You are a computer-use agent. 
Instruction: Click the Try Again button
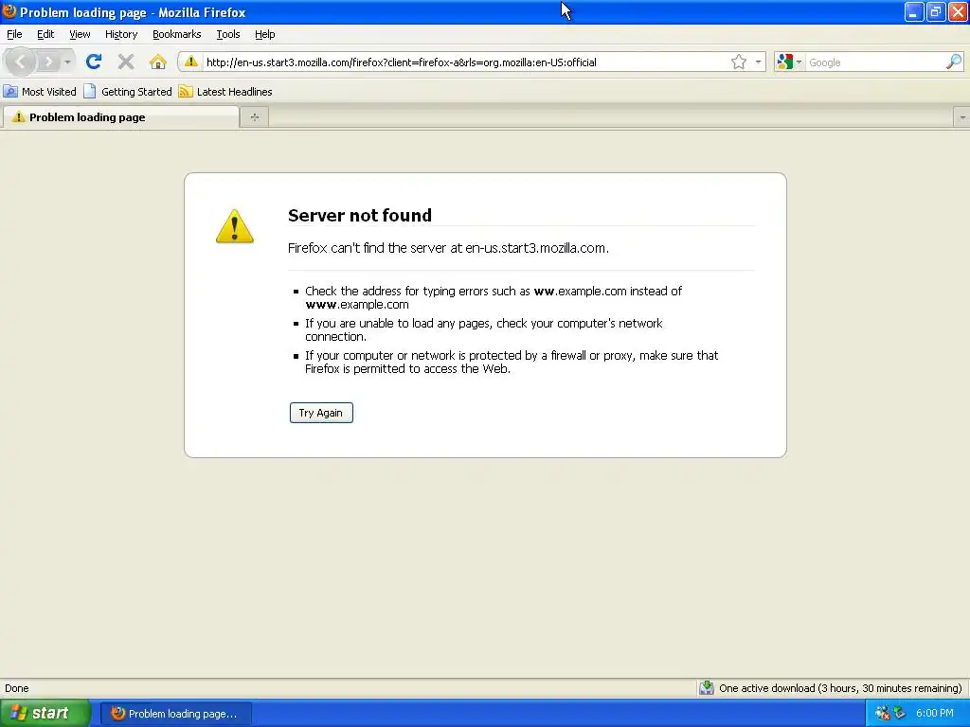tap(321, 413)
